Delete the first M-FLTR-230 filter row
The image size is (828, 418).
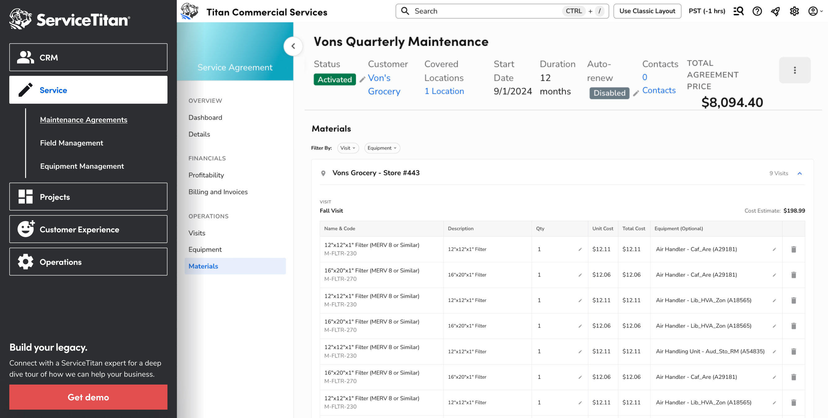coord(793,250)
